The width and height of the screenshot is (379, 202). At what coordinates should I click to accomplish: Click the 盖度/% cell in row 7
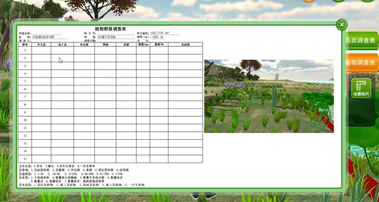pyautogui.click(x=159, y=97)
